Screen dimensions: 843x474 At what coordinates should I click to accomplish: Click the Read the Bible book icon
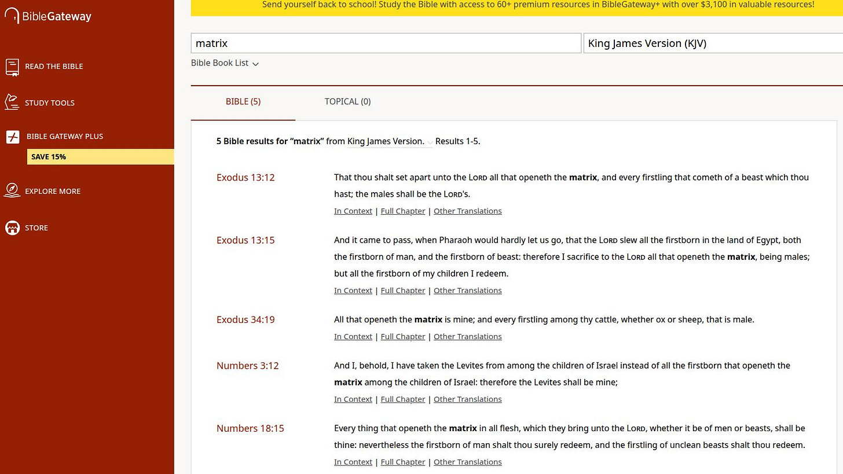[x=12, y=67]
